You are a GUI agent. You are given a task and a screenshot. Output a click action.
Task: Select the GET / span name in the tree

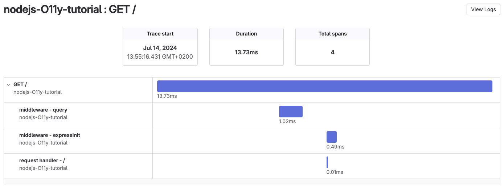point(20,84)
